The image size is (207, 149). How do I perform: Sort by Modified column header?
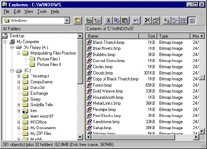(195, 36)
